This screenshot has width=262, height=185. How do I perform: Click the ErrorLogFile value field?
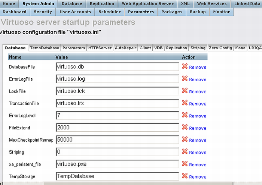tap(118, 79)
